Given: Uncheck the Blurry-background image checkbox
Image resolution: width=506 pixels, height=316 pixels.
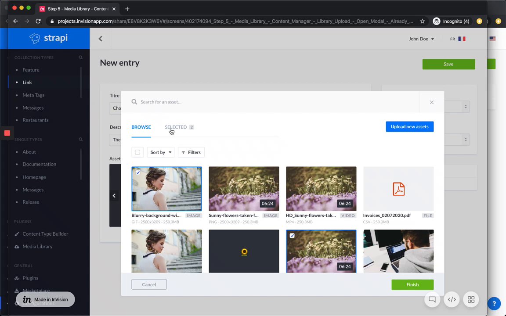Looking at the screenshot, I should (x=138, y=172).
